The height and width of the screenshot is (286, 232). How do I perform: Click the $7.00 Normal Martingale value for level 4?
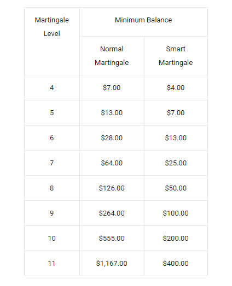point(112,87)
